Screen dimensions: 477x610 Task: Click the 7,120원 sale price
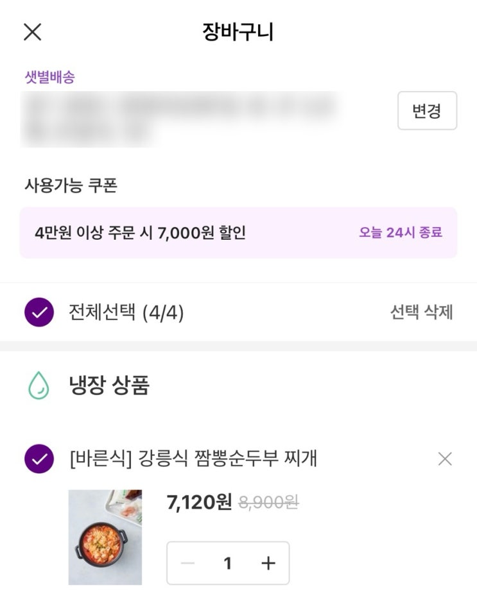[199, 502]
